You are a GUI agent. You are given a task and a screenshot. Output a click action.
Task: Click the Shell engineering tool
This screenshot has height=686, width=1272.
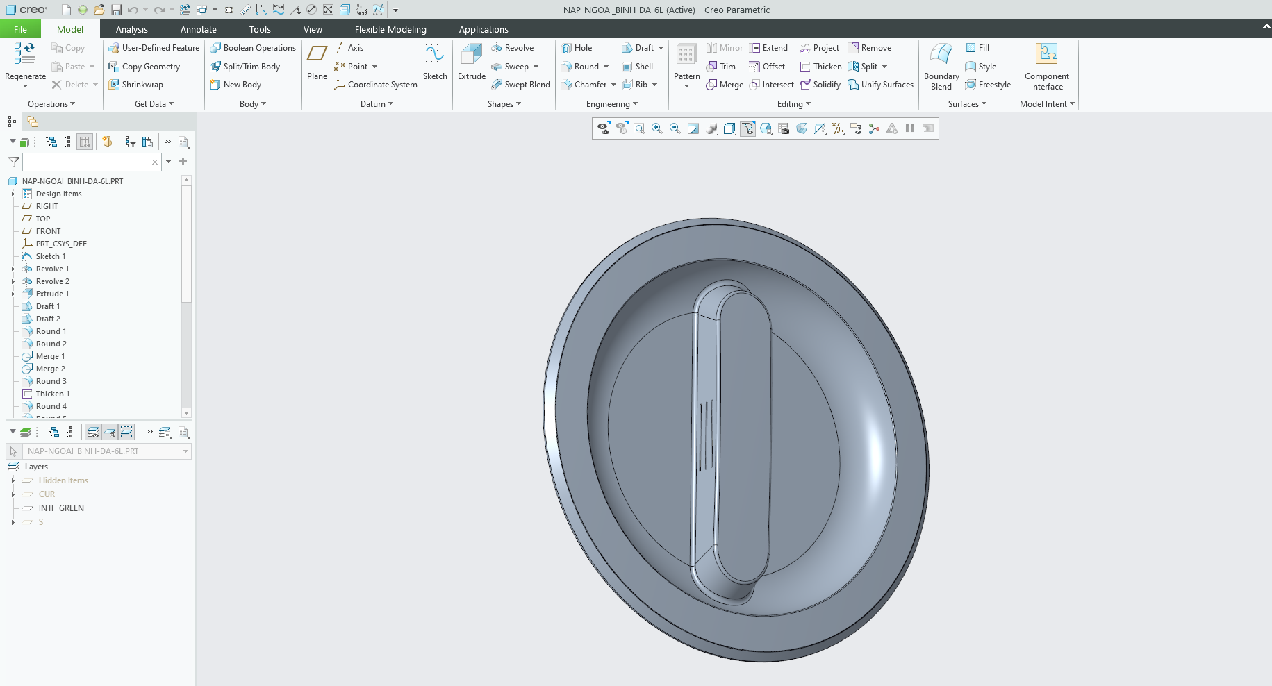point(637,67)
